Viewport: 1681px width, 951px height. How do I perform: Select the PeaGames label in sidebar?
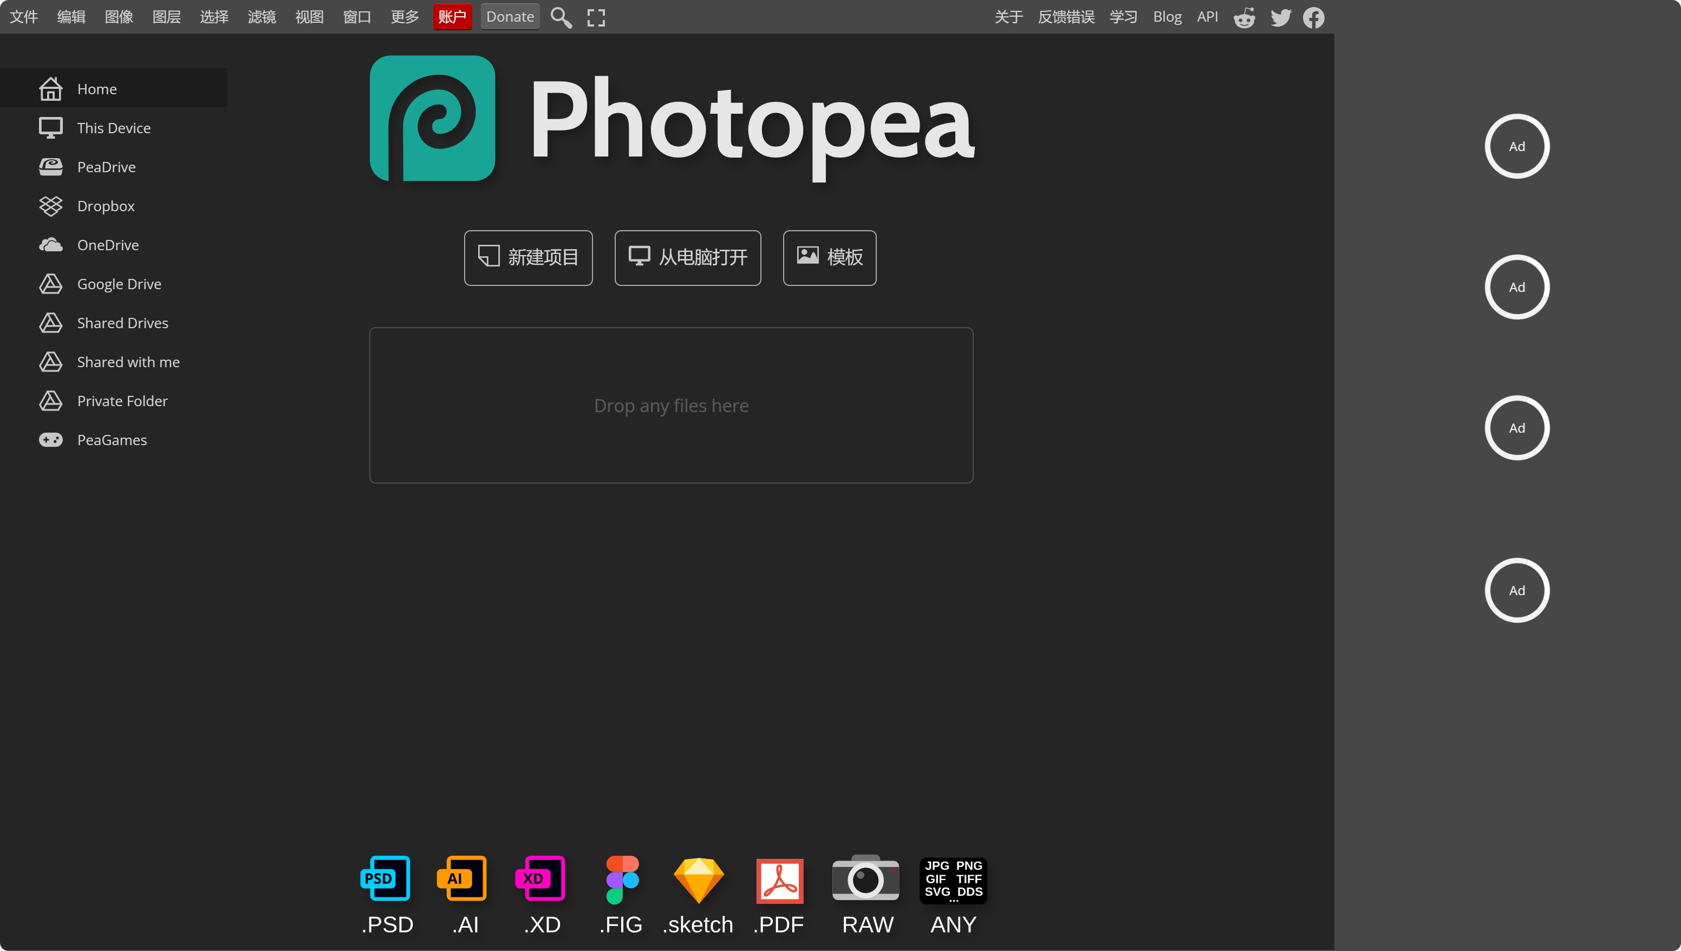click(x=112, y=440)
